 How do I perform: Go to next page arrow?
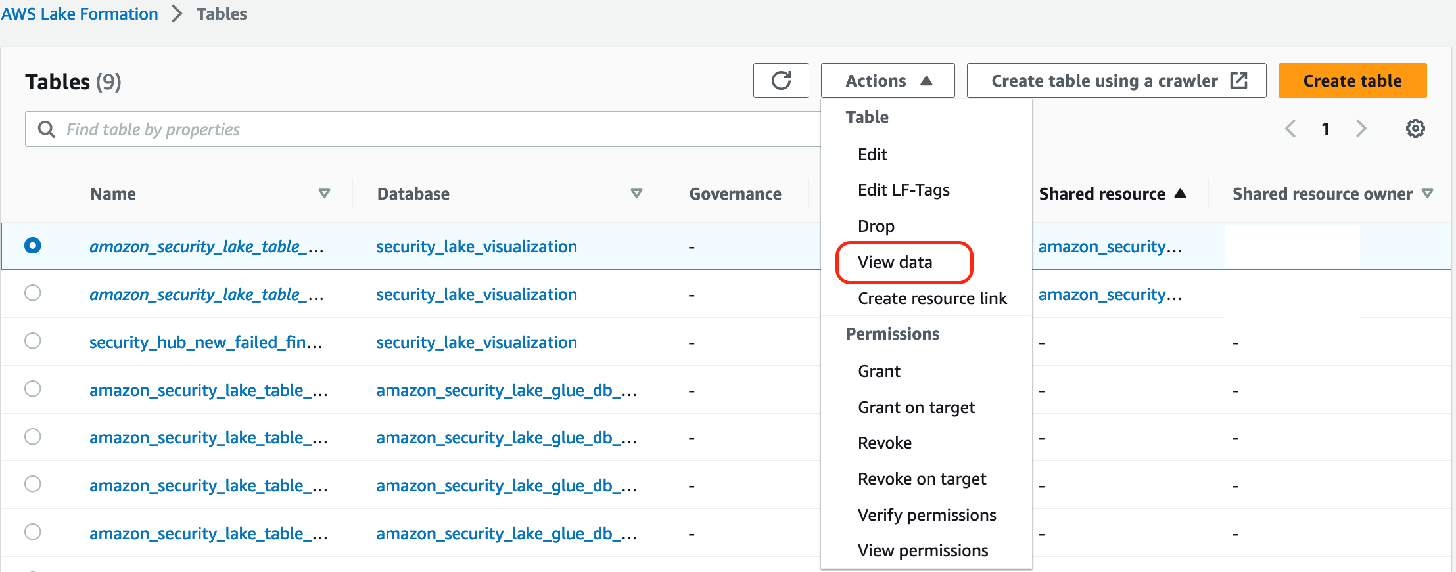[1361, 129]
